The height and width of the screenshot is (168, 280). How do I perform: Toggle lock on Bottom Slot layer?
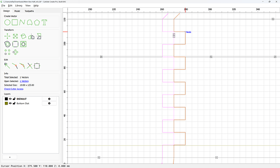pyautogui.click(x=14, y=103)
